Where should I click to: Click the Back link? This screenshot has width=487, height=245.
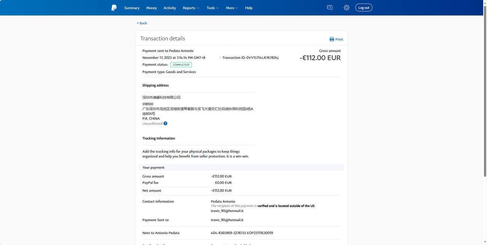[142, 23]
